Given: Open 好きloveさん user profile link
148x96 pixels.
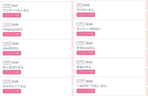Looking at the screenshot, I should (86, 48).
